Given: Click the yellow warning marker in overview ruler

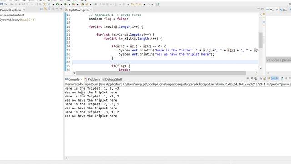Looking at the screenshot, I should point(264,14).
